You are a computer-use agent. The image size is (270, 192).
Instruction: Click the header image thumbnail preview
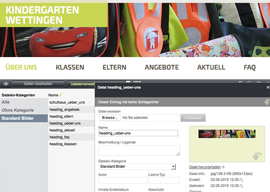(x=227, y=134)
